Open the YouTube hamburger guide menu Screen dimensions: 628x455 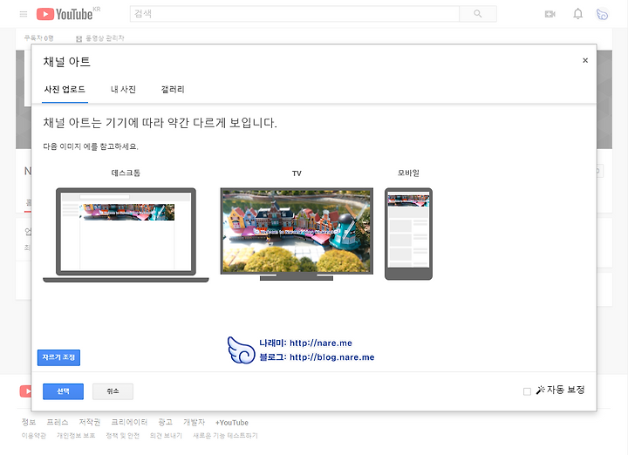pyautogui.click(x=24, y=15)
